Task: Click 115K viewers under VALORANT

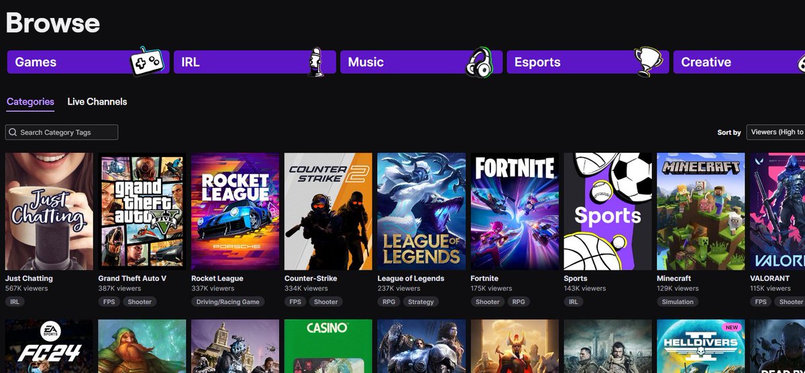Action: [771, 288]
